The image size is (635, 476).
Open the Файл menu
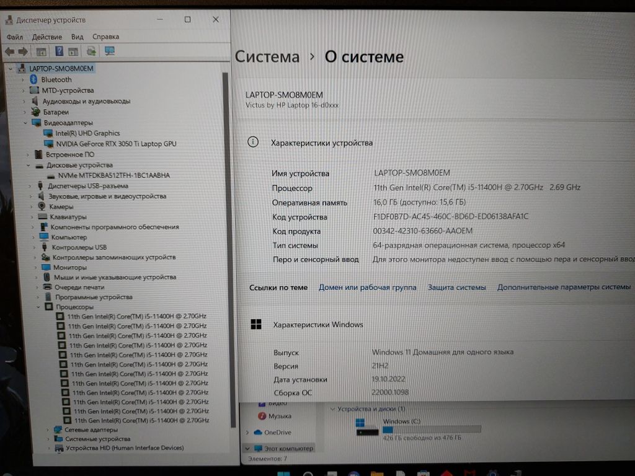click(15, 37)
